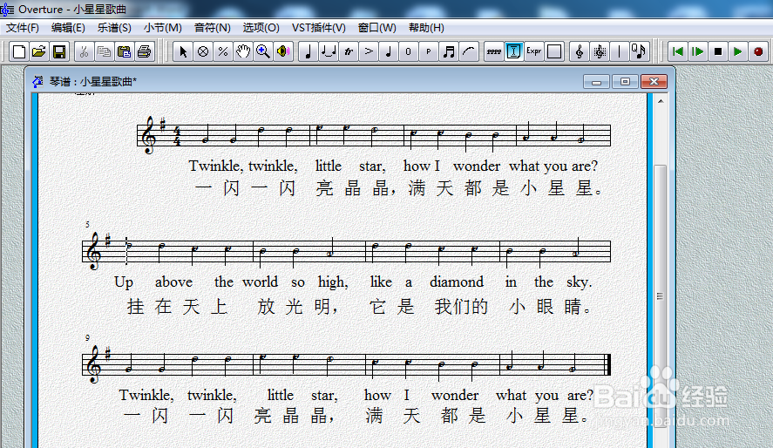Select the Expr expression tool

tap(534, 51)
